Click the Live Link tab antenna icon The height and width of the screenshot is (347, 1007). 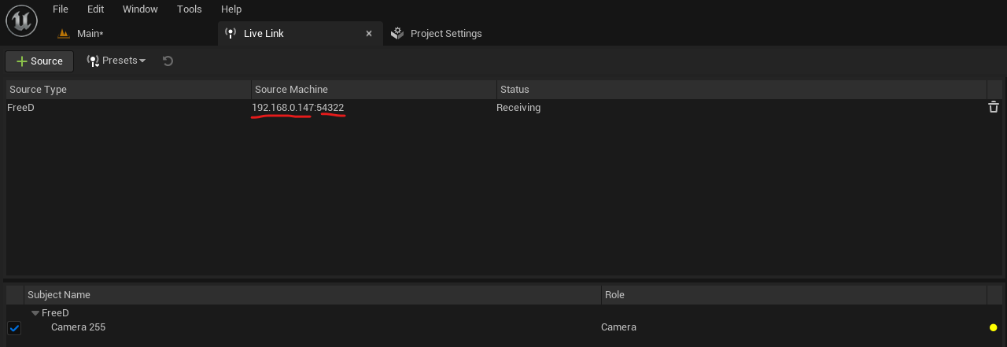[231, 34]
